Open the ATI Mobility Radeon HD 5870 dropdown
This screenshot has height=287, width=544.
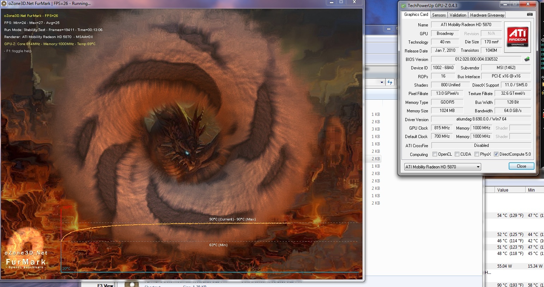pos(442,167)
